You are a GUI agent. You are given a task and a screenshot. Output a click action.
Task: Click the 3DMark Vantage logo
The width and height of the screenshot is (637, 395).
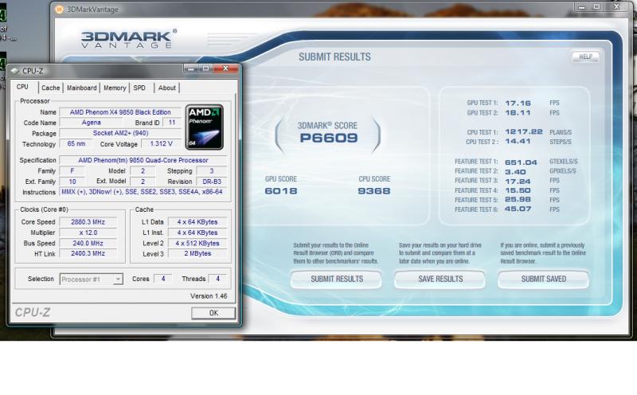coord(128,39)
